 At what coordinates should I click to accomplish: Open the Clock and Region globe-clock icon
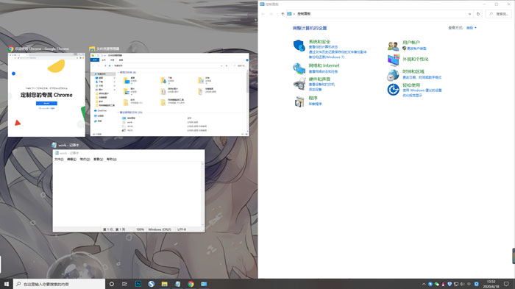[393, 75]
